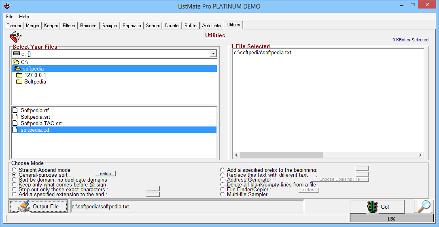Switch to the Cleaner tab

coord(14,26)
